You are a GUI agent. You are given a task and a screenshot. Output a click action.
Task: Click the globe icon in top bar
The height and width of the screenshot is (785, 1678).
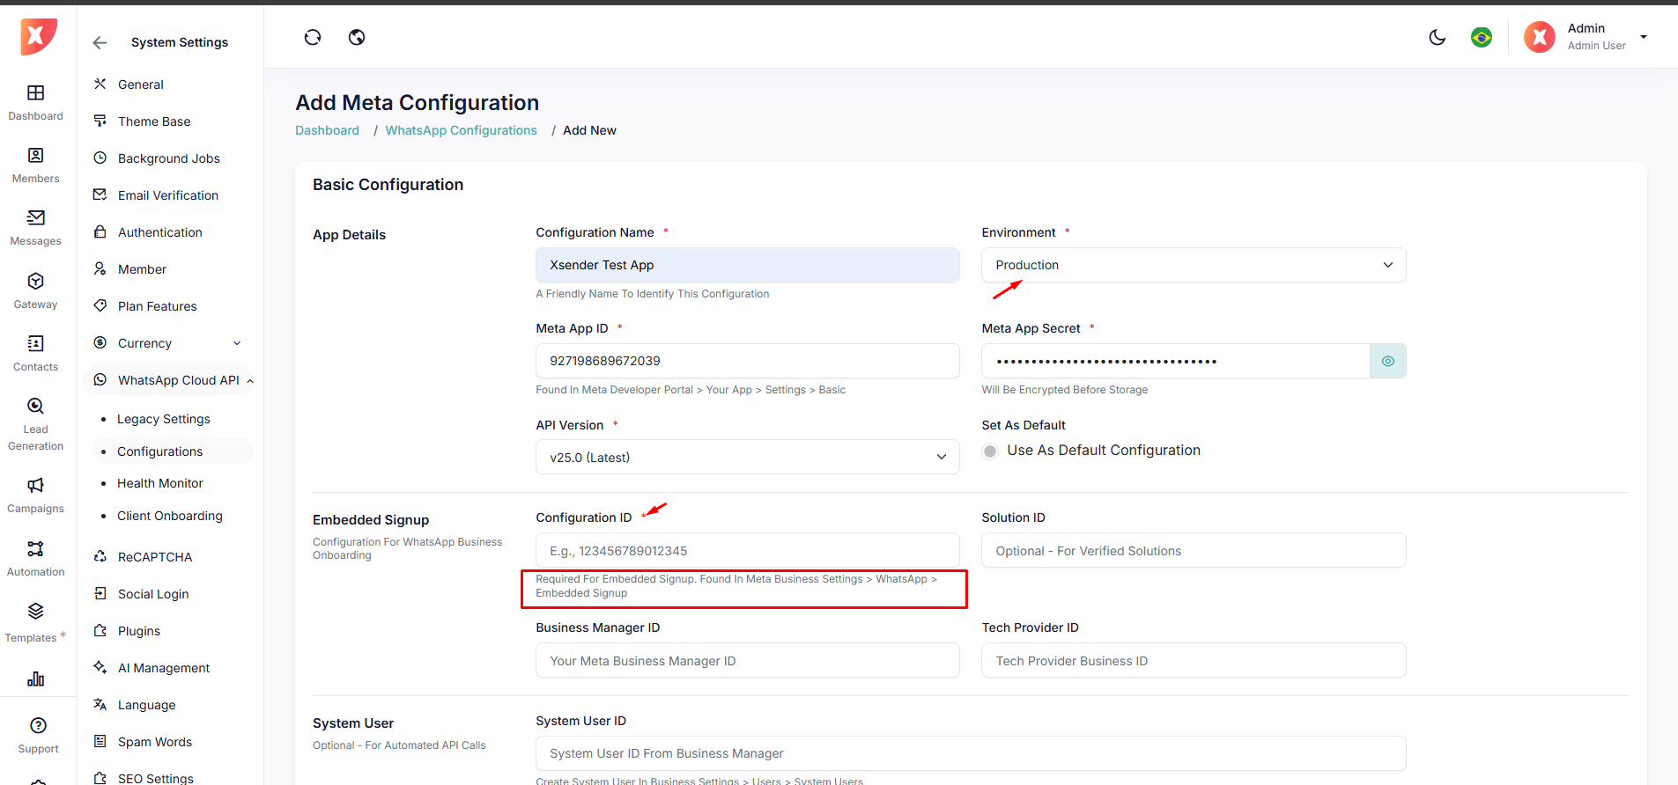(357, 37)
